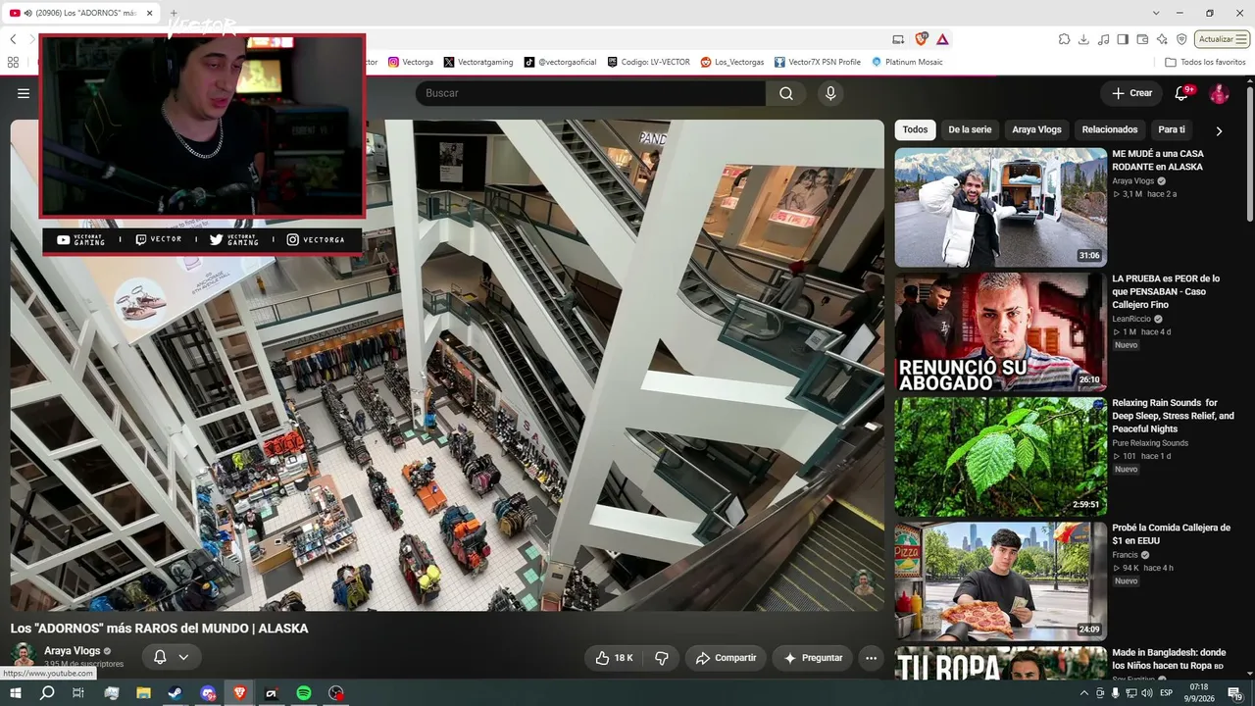Open the Los_Vectorgas bookmark
Screen dimensions: 1255x706
click(731, 62)
